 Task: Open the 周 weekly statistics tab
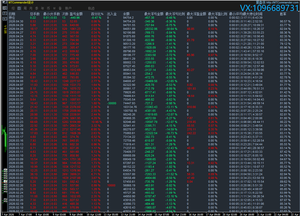[25, 9]
